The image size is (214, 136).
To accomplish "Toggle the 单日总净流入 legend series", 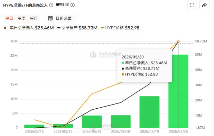I will coord(29,28).
